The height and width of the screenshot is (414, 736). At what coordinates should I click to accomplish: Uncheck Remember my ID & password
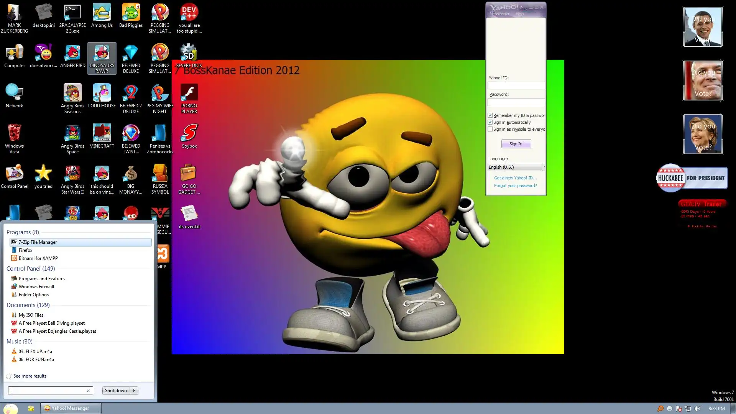[x=490, y=115]
